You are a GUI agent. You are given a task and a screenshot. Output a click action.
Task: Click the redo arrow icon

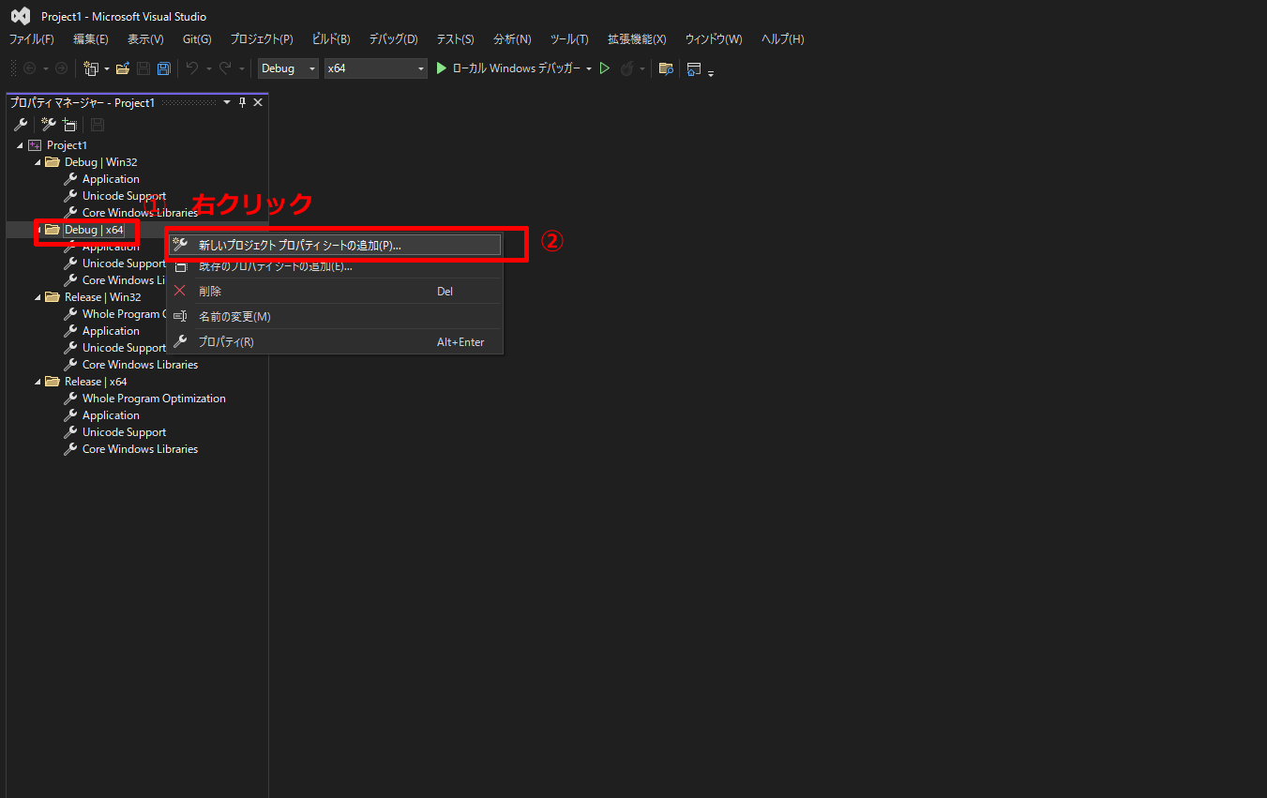[x=225, y=68]
